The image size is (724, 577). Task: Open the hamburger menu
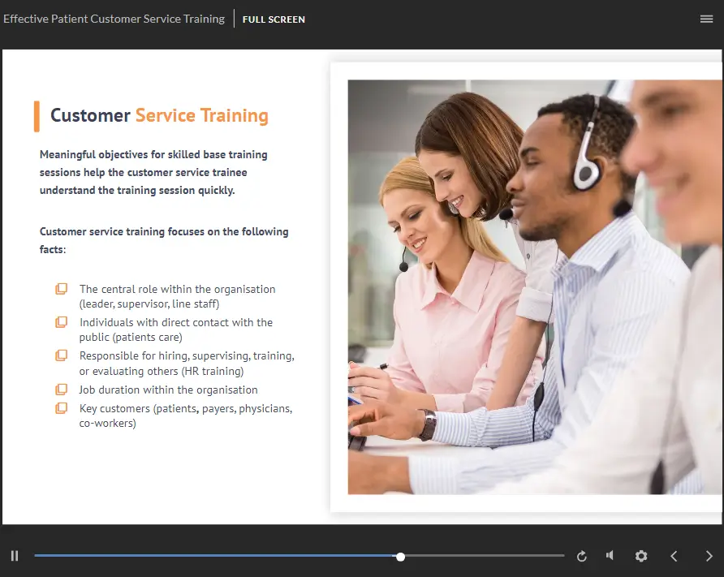pyautogui.click(x=706, y=19)
